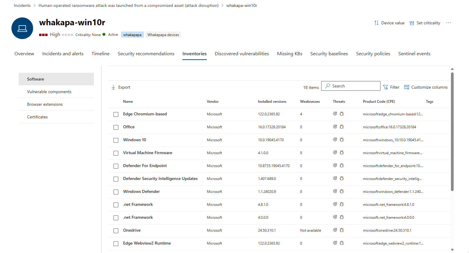The image size is (469, 253).
Task: Click the Filter funnel icon
Action: [385, 87]
